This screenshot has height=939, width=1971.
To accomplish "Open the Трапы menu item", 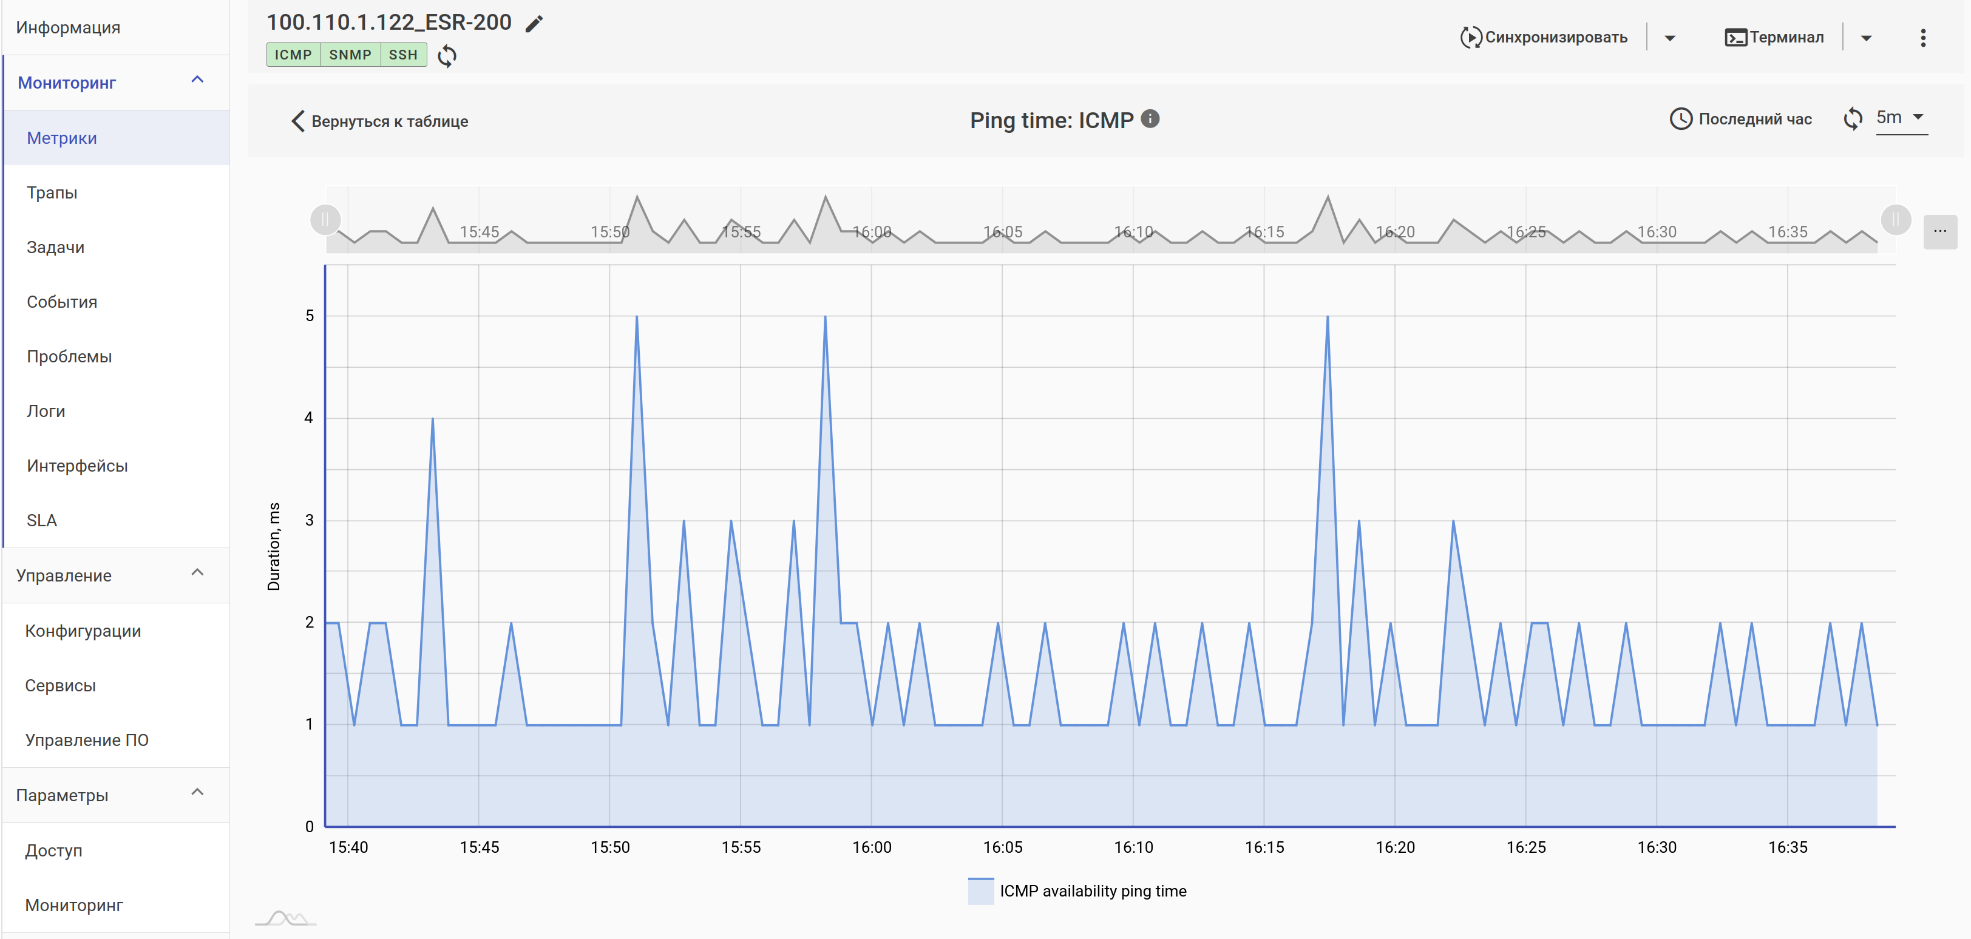I will tap(52, 193).
